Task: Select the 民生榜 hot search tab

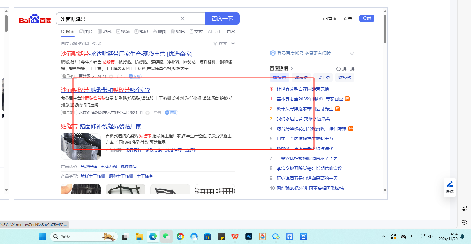Action: (323, 78)
